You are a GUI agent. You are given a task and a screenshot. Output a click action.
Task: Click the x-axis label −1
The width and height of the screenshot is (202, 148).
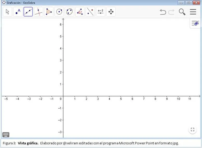pyautogui.click(x=52, y=99)
